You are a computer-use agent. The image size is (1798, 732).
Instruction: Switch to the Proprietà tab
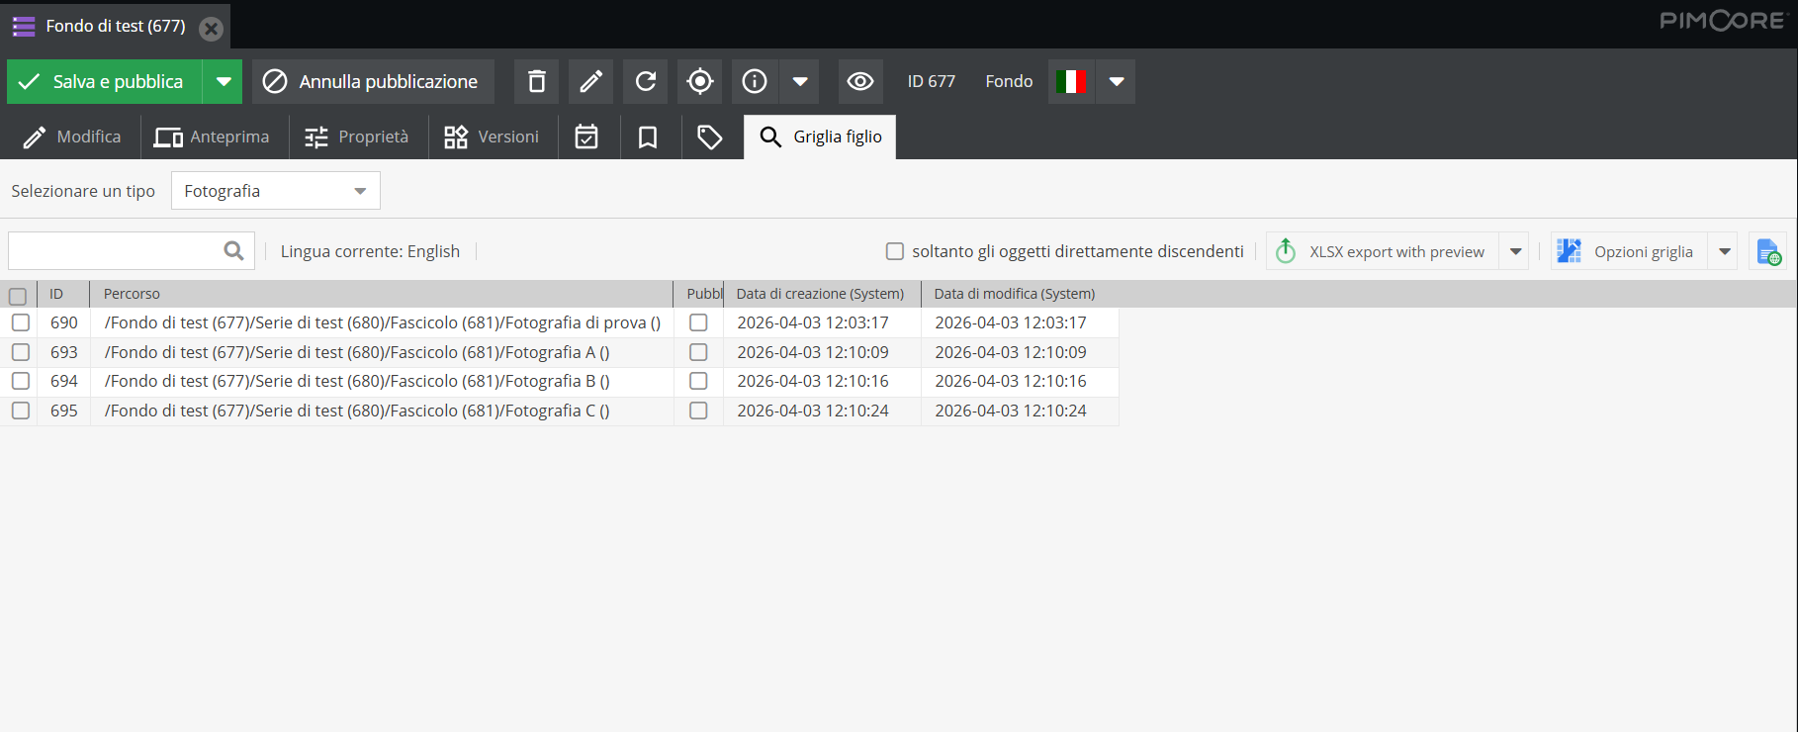(357, 137)
